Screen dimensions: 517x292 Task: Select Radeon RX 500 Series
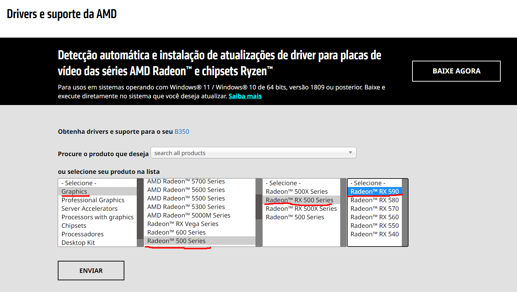301,200
